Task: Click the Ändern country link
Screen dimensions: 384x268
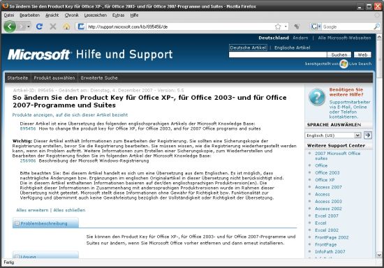Action: [x=300, y=38]
